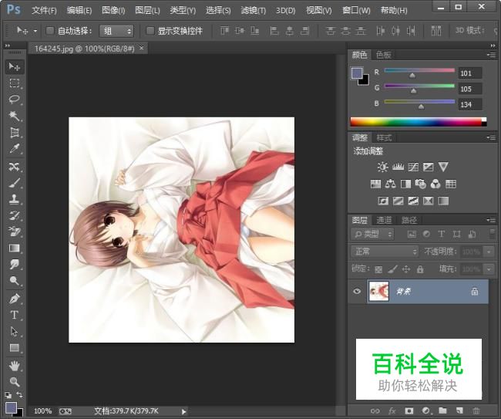Image resolution: width=501 pixels, height=419 pixels.
Task: Add Levels adjustment
Action: [x=398, y=167]
